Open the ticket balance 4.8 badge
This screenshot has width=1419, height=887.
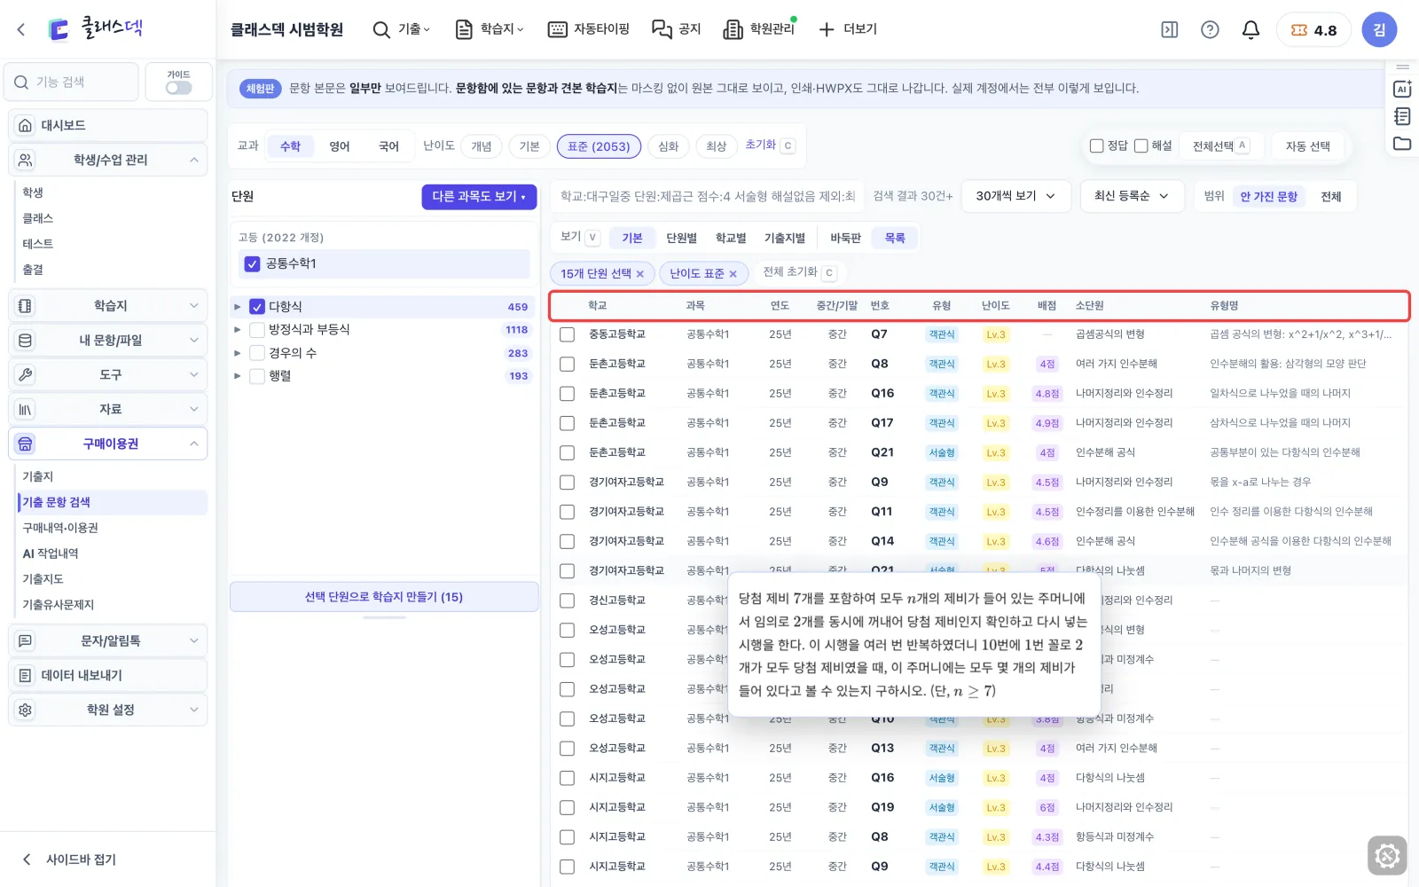(x=1313, y=29)
